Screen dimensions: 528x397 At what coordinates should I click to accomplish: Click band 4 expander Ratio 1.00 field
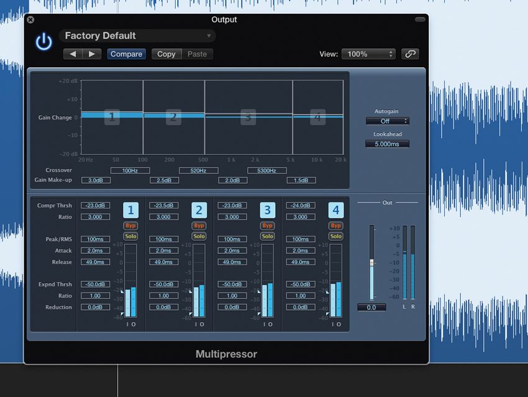pos(301,296)
